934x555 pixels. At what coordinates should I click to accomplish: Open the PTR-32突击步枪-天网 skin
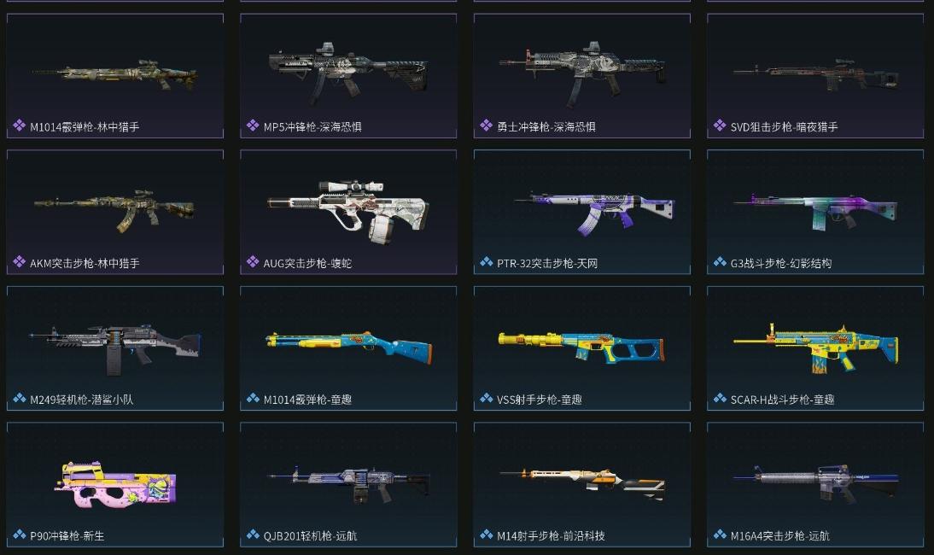[x=582, y=212]
